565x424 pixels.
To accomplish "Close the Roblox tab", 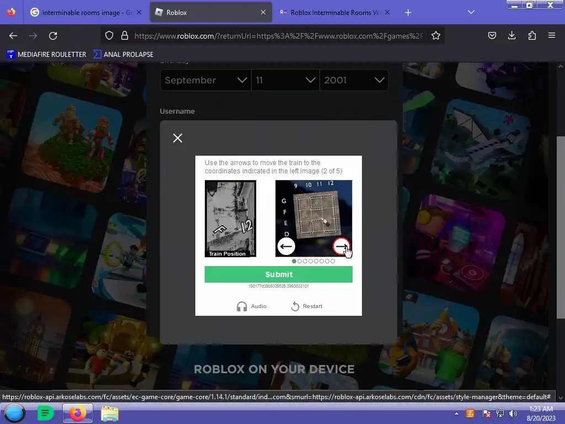I will point(263,12).
